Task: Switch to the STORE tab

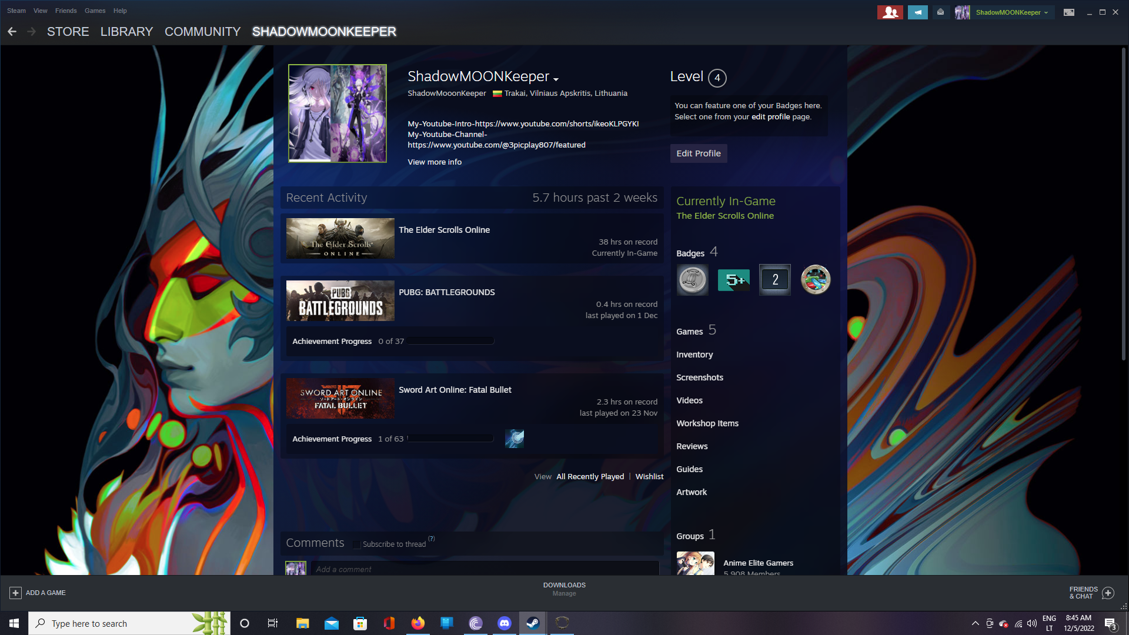Action: tap(68, 32)
